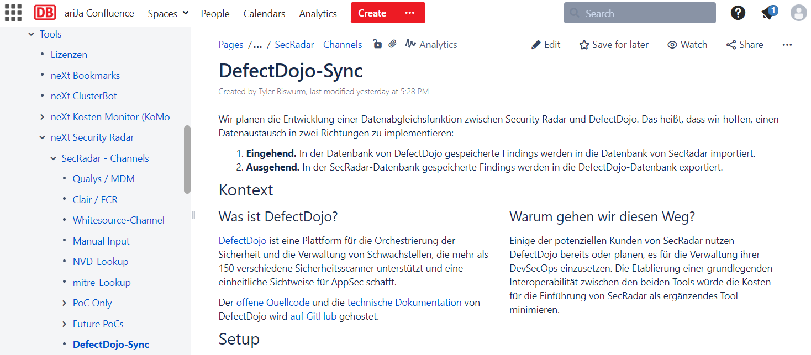The width and height of the screenshot is (811, 355).
Task: Open Analytics in top navigation
Action: pyautogui.click(x=318, y=13)
